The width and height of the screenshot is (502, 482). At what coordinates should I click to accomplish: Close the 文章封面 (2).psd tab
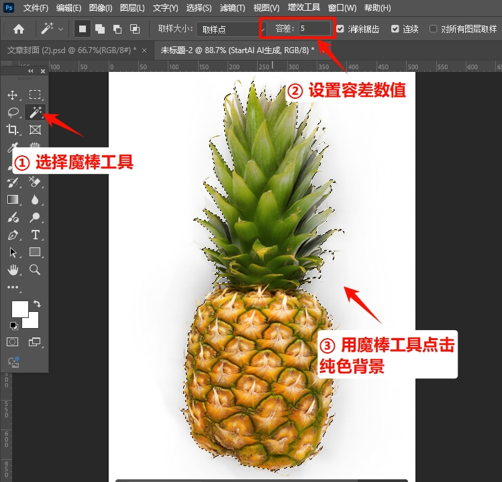coord(144,50)
